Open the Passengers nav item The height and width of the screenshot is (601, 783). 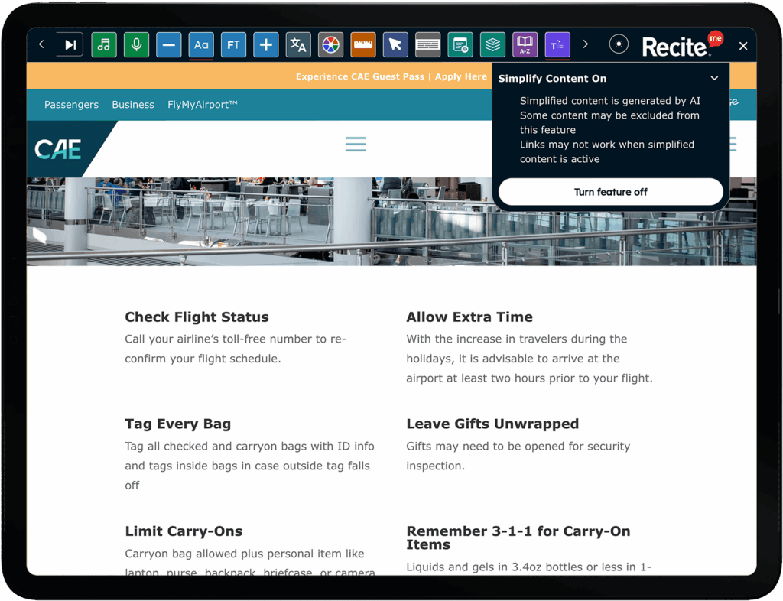[71, 105]
